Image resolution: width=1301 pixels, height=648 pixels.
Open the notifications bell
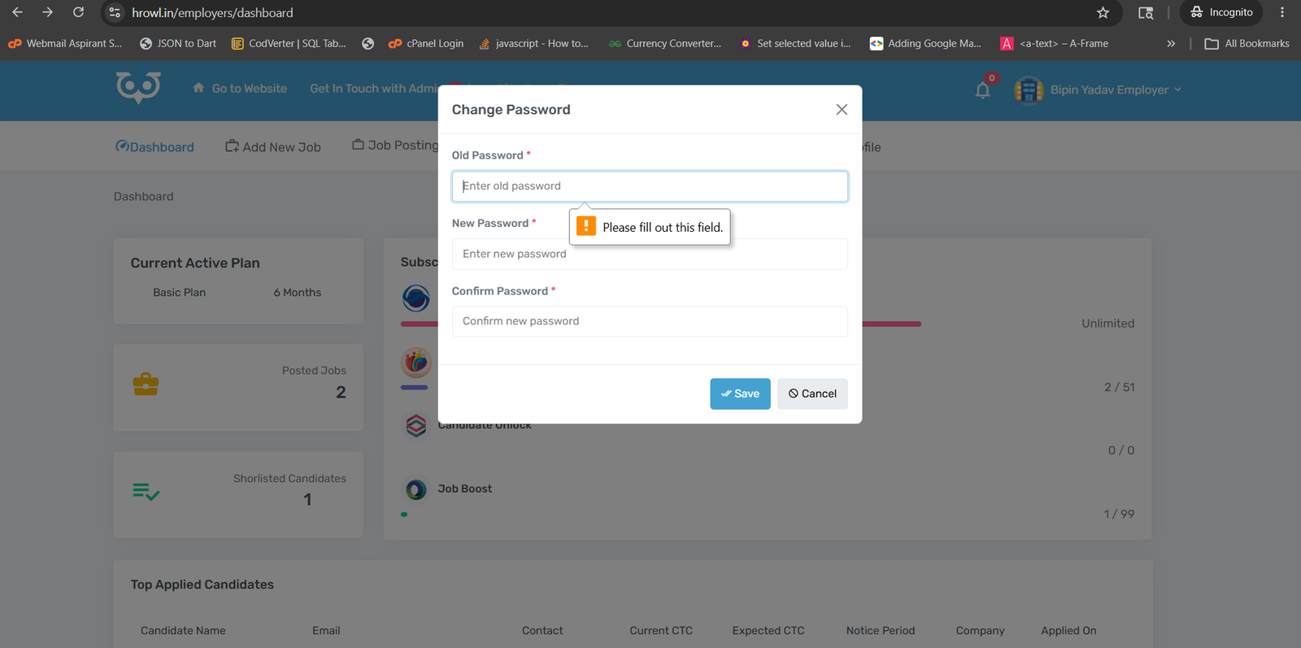pos(983,90)
